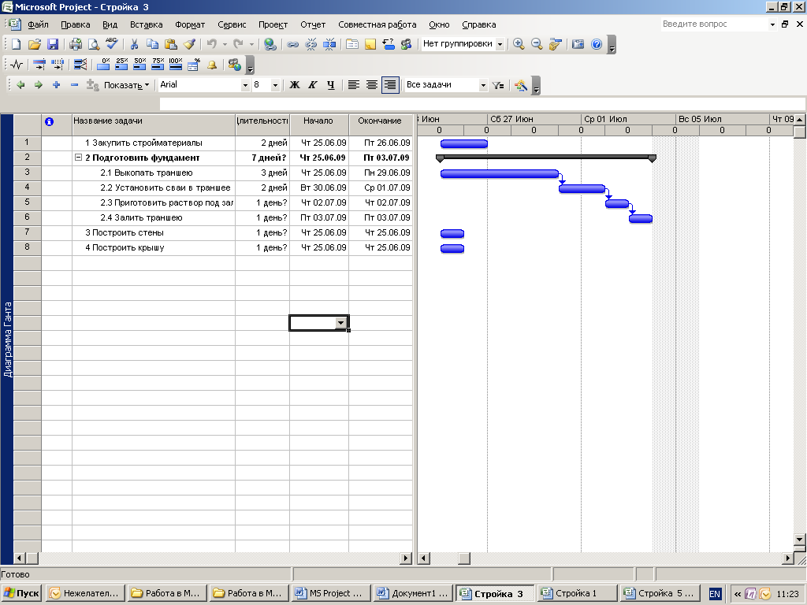Mark the task as 50% complete
This screenshot has height=605, width=807.
point(139,65)
